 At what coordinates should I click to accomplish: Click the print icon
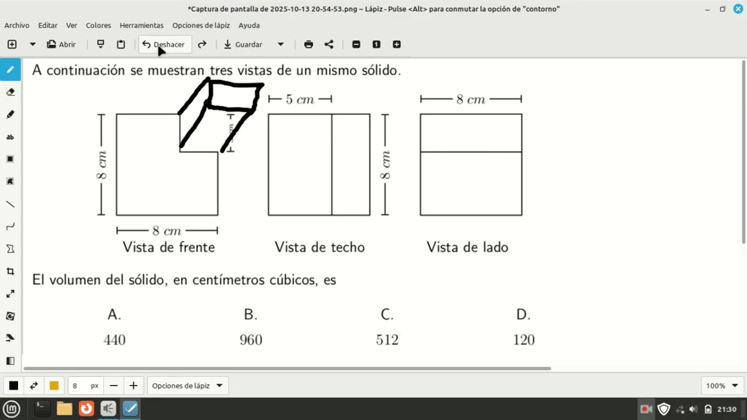tap(309, 44)
